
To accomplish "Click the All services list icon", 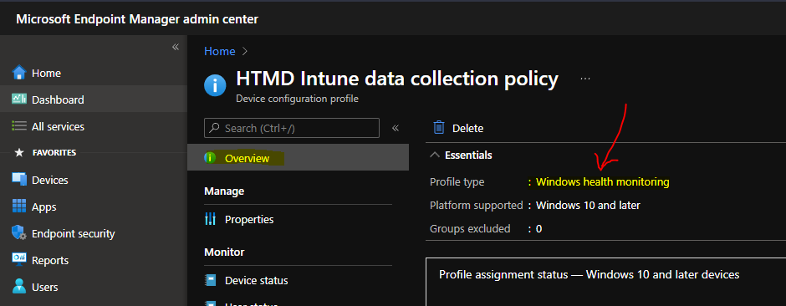I will point(19,126).
